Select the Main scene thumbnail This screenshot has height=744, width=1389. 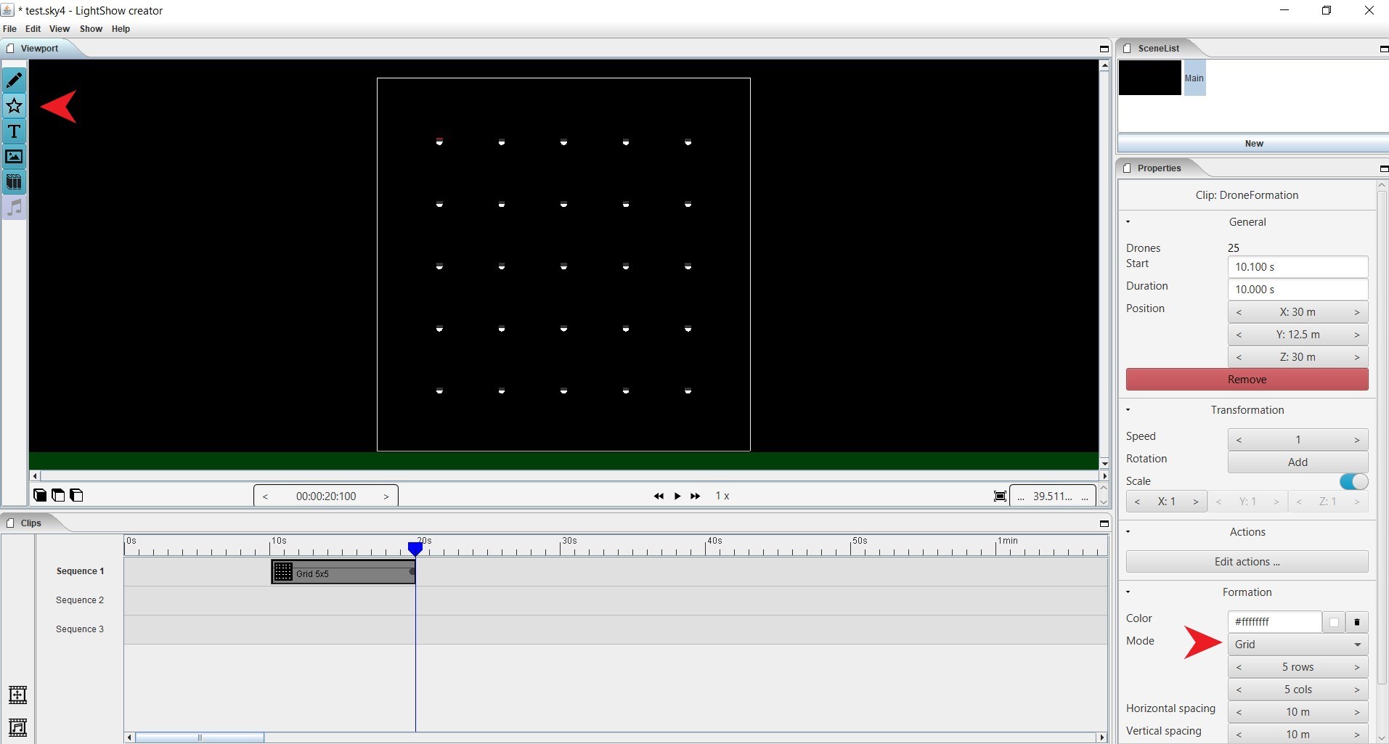(x=1150, y=78)
